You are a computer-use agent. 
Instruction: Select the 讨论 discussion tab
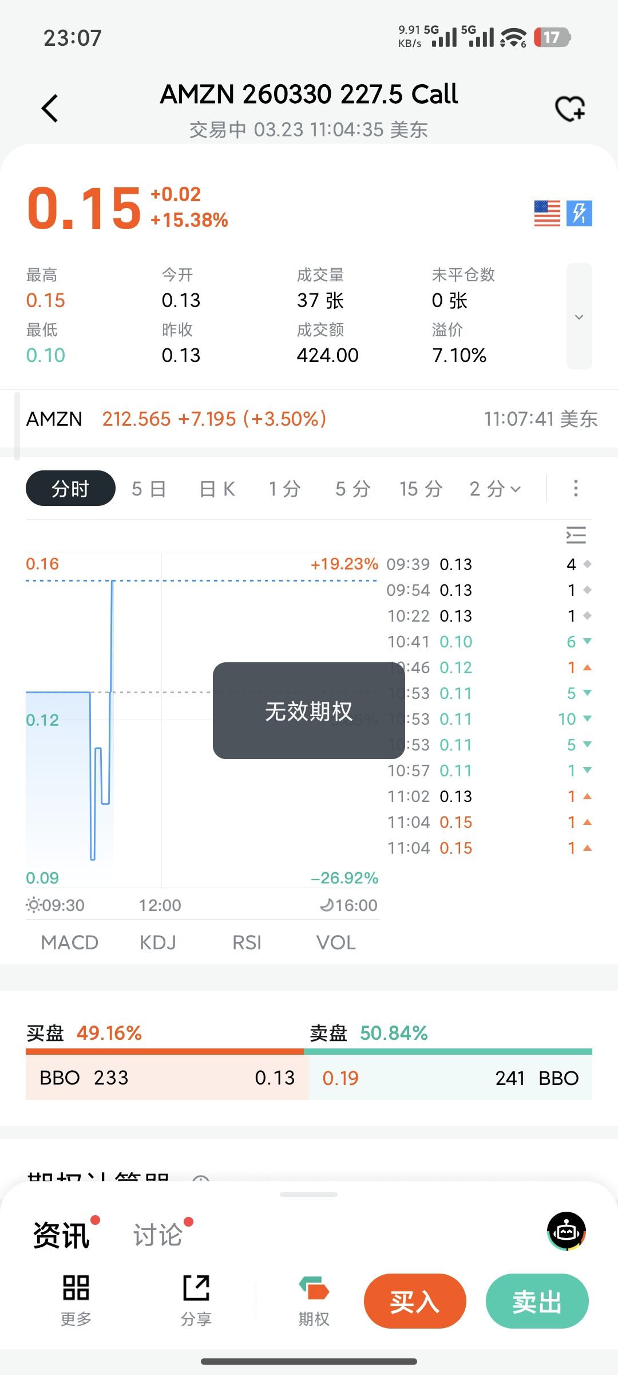tap(158, 1235)
